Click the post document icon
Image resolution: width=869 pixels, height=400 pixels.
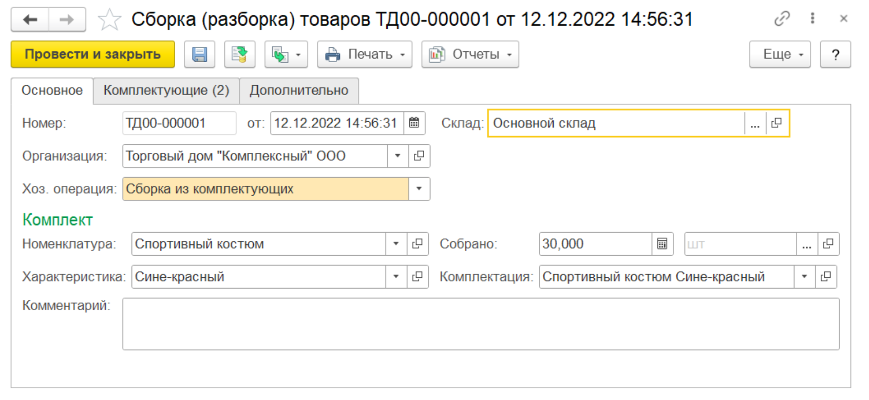[239, 54]
